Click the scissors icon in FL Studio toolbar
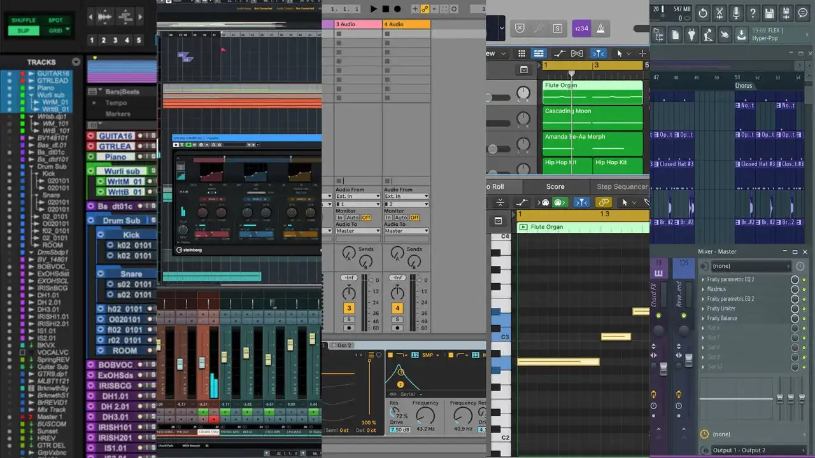Screen dimensions: 815x458 (719, 13)
